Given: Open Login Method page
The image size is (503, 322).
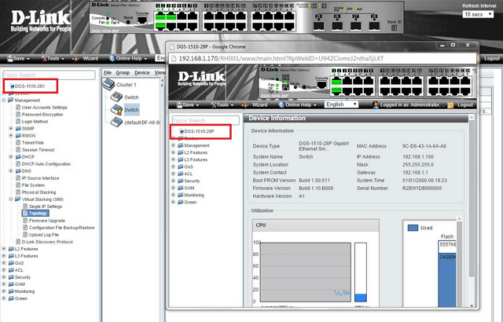Looking at the screenshot, I should pyautogui.click(x=35, y=122).
